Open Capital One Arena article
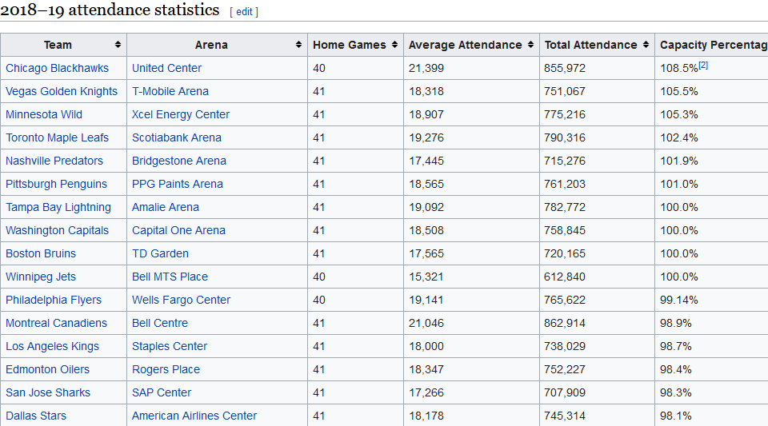The height and width of the screenshot is (426, 768). pos(178,230)
